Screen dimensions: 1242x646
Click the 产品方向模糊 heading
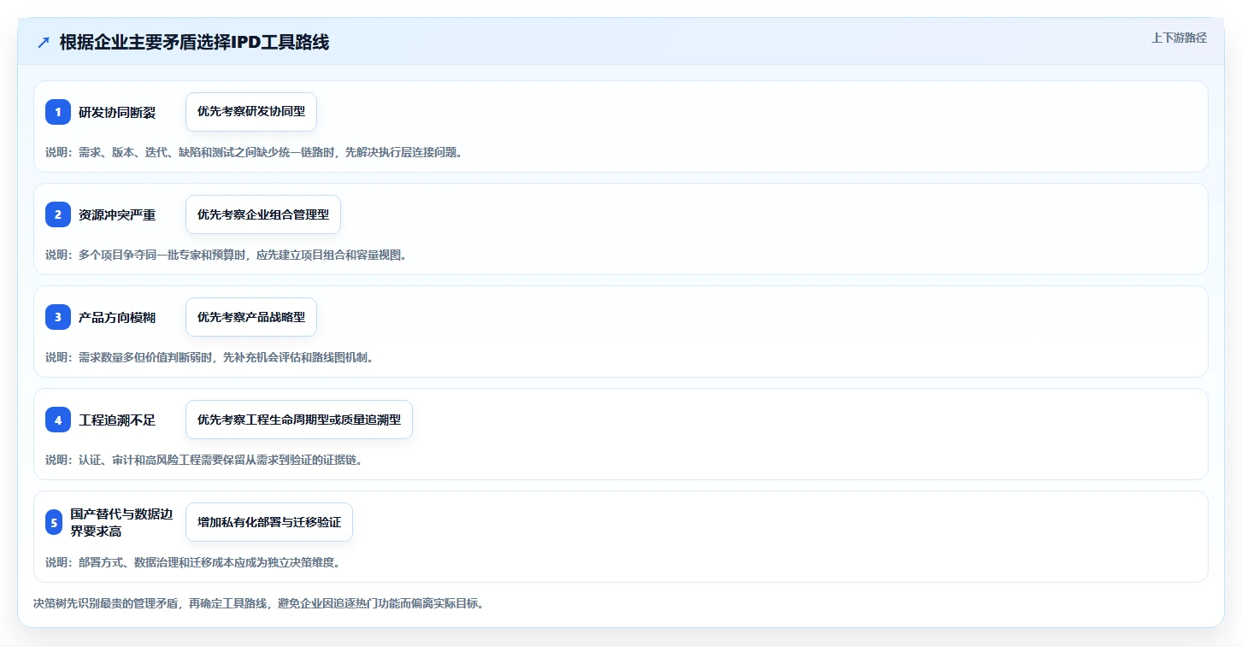click(x=117, y=317)
